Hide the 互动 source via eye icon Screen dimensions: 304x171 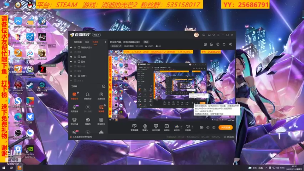tap(71, 62)
